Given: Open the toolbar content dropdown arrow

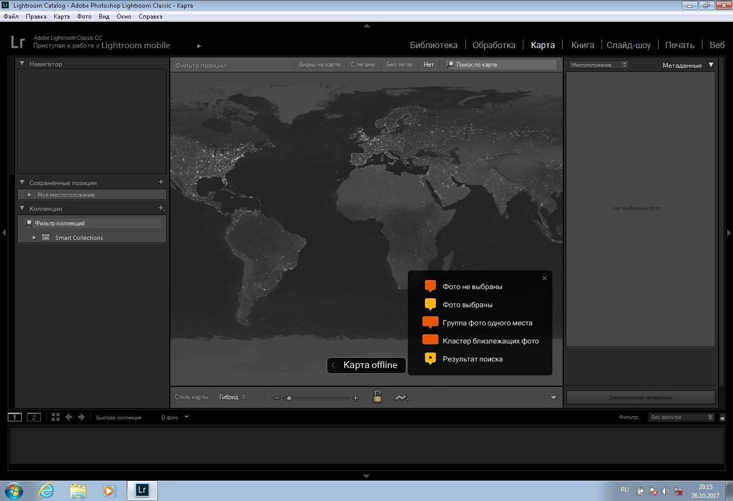Looking at the screenshot, I should (553, 398).
